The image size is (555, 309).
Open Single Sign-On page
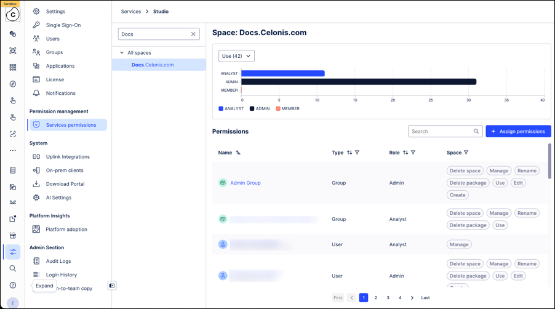tap(63, 25)
